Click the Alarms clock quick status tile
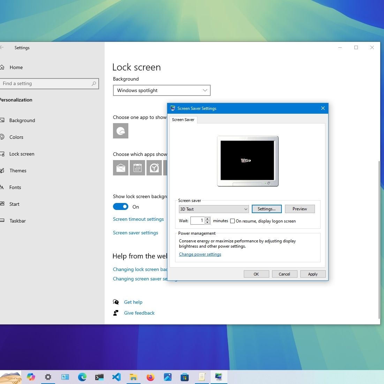 154,168
